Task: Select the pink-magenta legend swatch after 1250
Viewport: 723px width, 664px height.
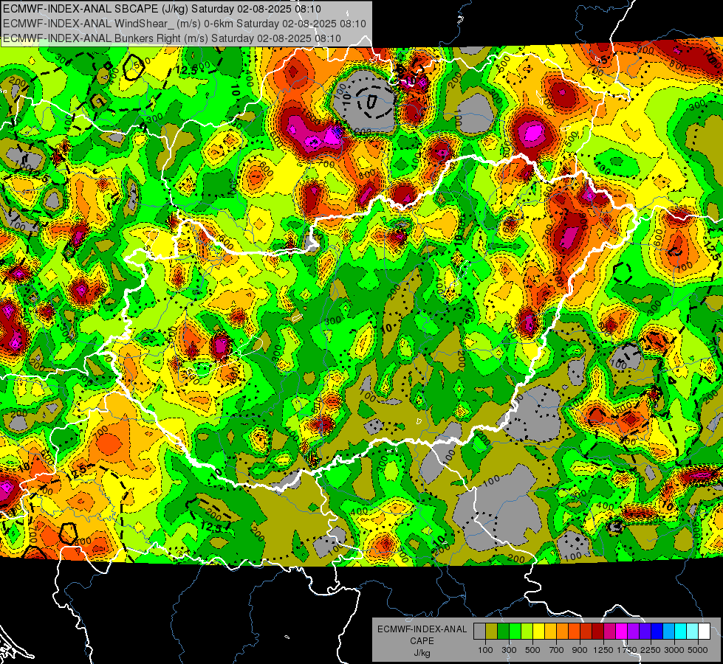Action: [x=609, y=632]
